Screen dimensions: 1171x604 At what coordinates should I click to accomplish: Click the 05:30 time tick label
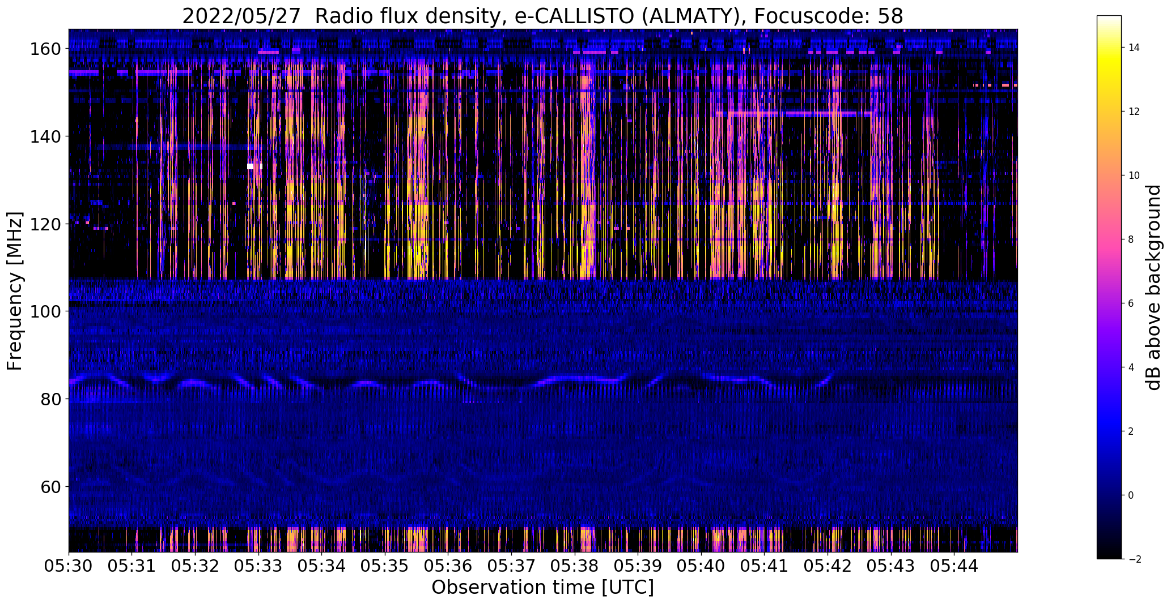69,566
